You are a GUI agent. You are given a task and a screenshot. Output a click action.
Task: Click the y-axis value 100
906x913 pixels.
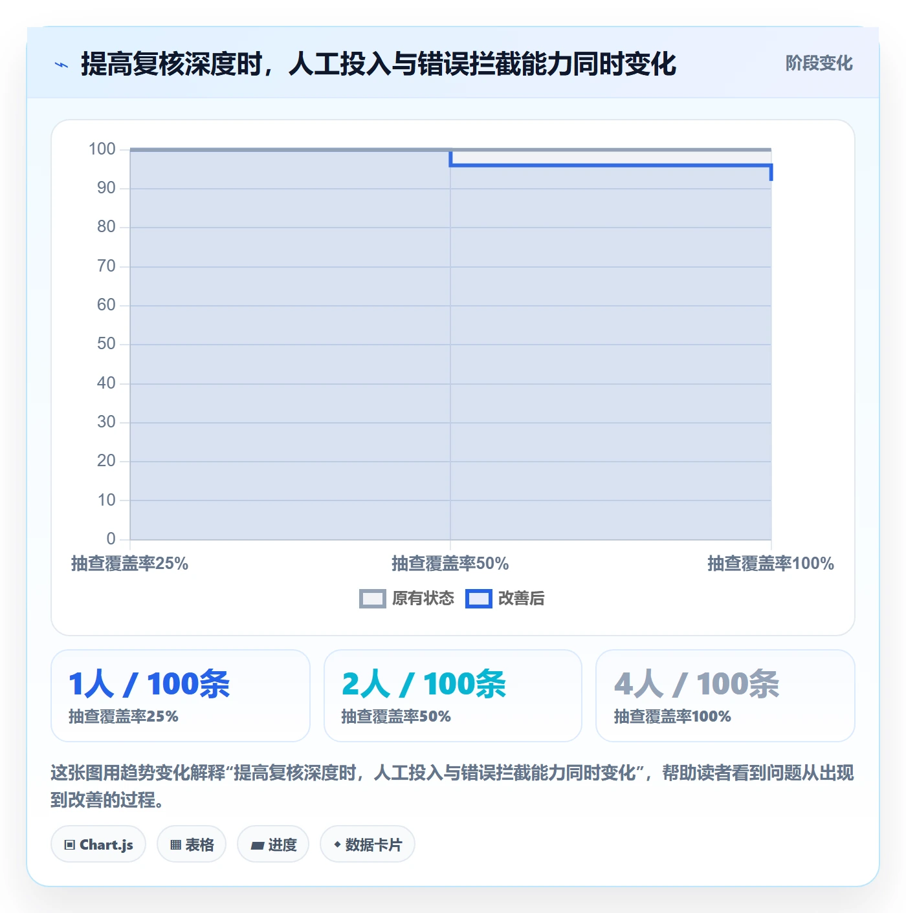point(102,149)
